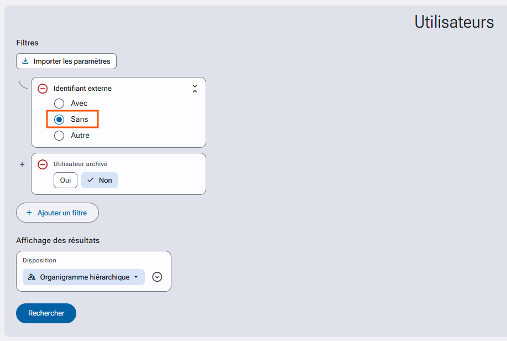507x341 pixels.
Task: Toggle the Non option for archived users
Action: point(100,180)
